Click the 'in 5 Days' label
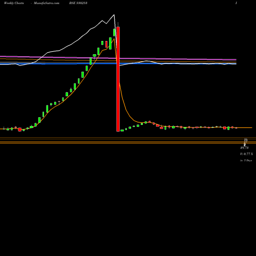This screenshot has width=256, height=256. 246,160
